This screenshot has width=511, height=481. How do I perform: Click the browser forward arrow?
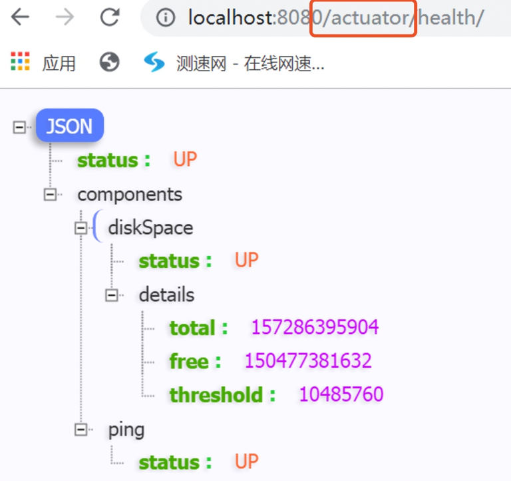click(x=65, y=17)
